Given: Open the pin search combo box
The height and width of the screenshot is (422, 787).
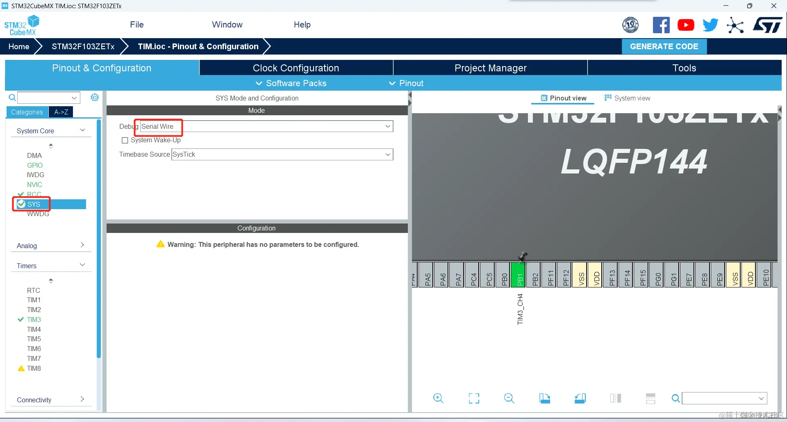Looking at the screenshot, I should coord(724,398).
